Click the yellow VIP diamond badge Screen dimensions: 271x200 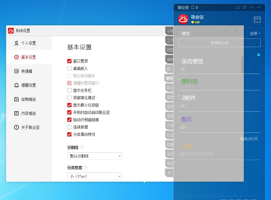point(196,22)
